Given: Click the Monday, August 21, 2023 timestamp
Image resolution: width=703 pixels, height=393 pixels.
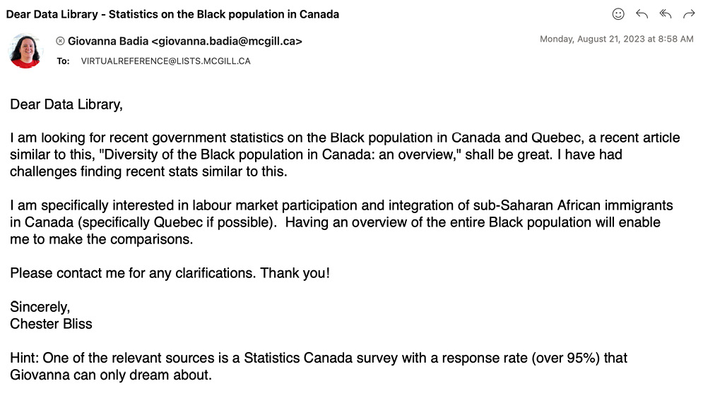Looking at the screenshot, I should [616, 40].
